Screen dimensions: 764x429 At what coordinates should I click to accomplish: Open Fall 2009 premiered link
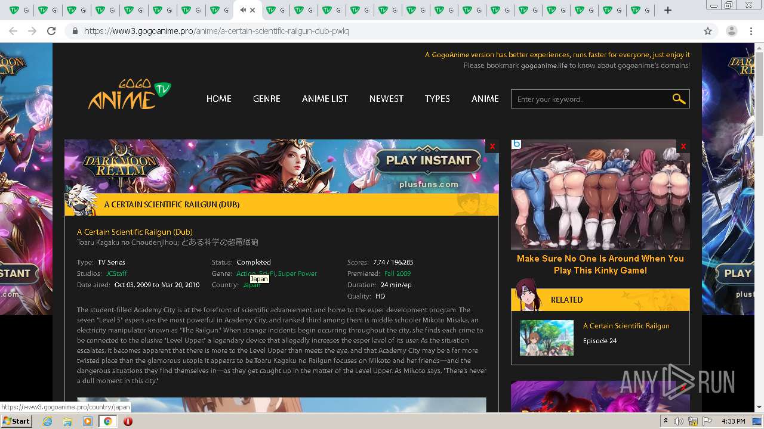tap(398, 273)
